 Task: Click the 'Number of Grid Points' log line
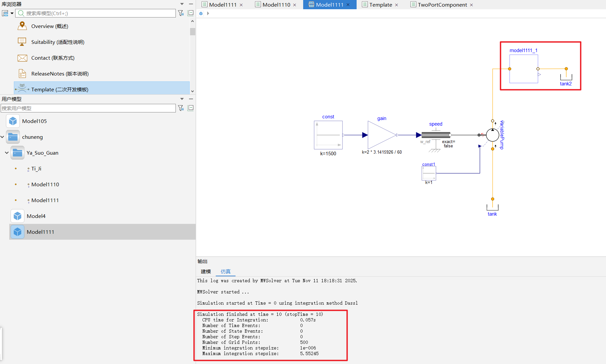click(x=255, y=343)
